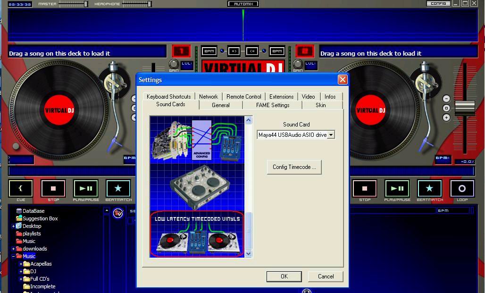485x293 pixels.
Task: Switch to the General tab
Action: click(x=221, y=105)
